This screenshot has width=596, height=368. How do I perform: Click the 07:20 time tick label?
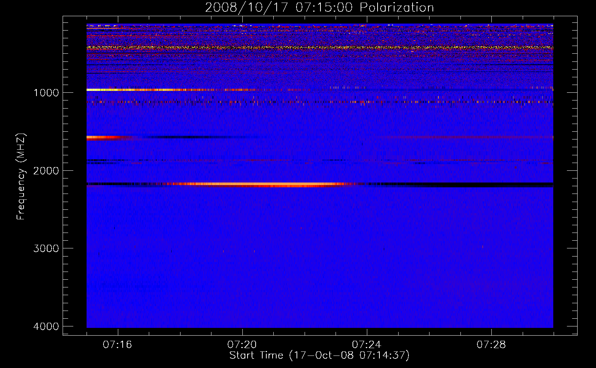(x=242, y=345)
